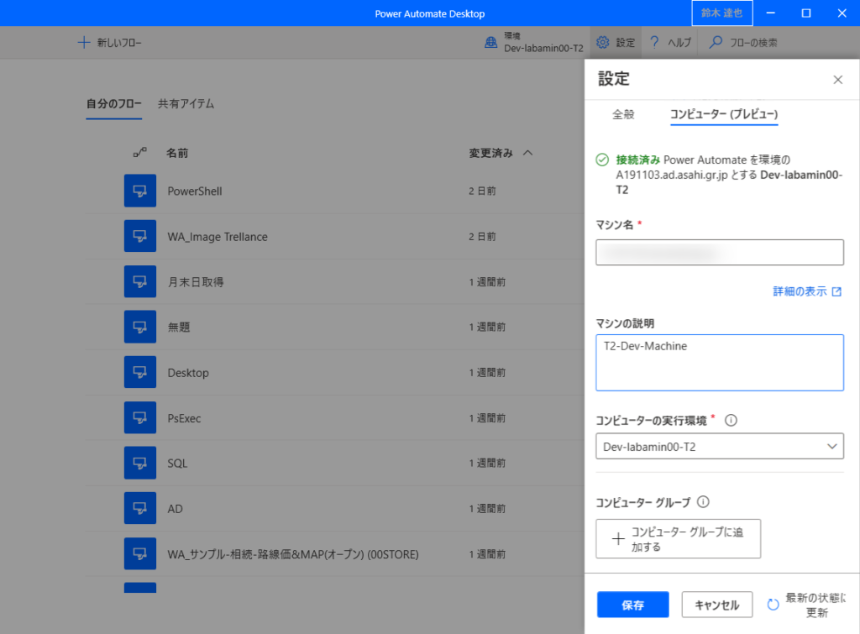Select the WA_Image Trellance flow name
This screenshot has height=634, width=860.
218,236
